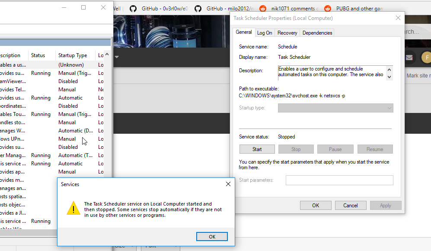Dismiss the Services message with OK

point(212,236)
